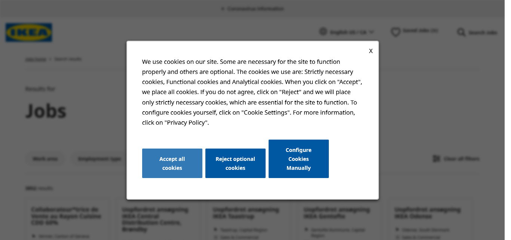Expand the English language chevron
The height and width of the screenshot is (240, 511).
tap(371, 32)
